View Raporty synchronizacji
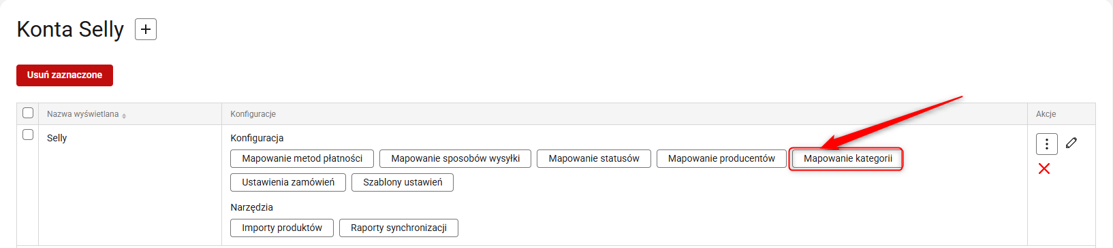The height and width of the screenshot is (248, 1113). tap(398, 228)
